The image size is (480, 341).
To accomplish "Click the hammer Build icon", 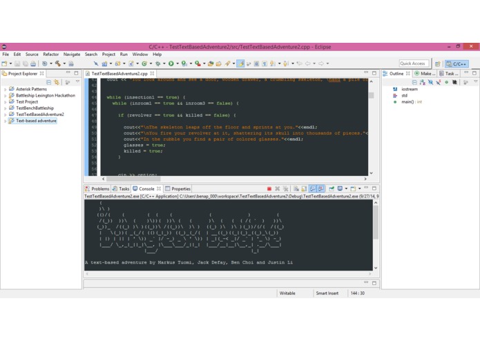I will point(57,64).
